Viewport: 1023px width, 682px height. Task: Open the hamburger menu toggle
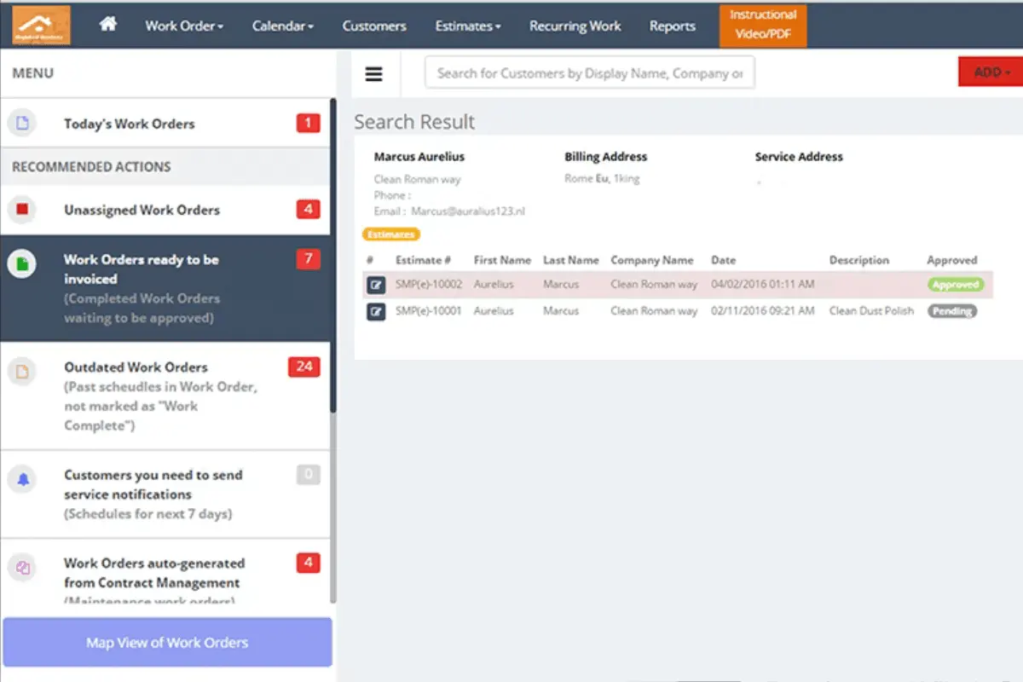373,74
